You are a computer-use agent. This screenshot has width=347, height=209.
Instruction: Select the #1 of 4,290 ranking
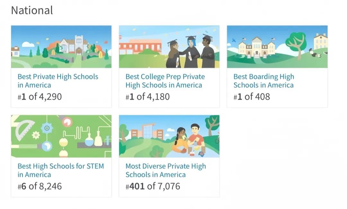tap(40, 97)
